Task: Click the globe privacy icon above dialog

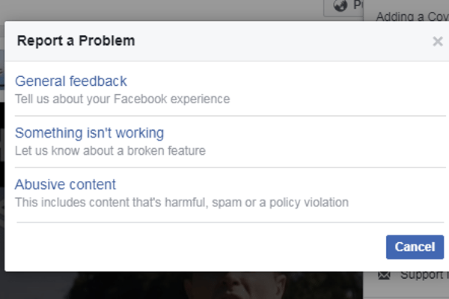Action: tap(340, 5)
